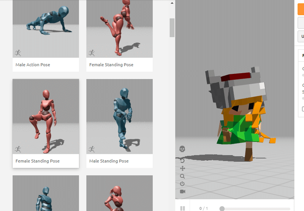
Task: Click the video camera icon in the viewer
Action: (183, 191)
